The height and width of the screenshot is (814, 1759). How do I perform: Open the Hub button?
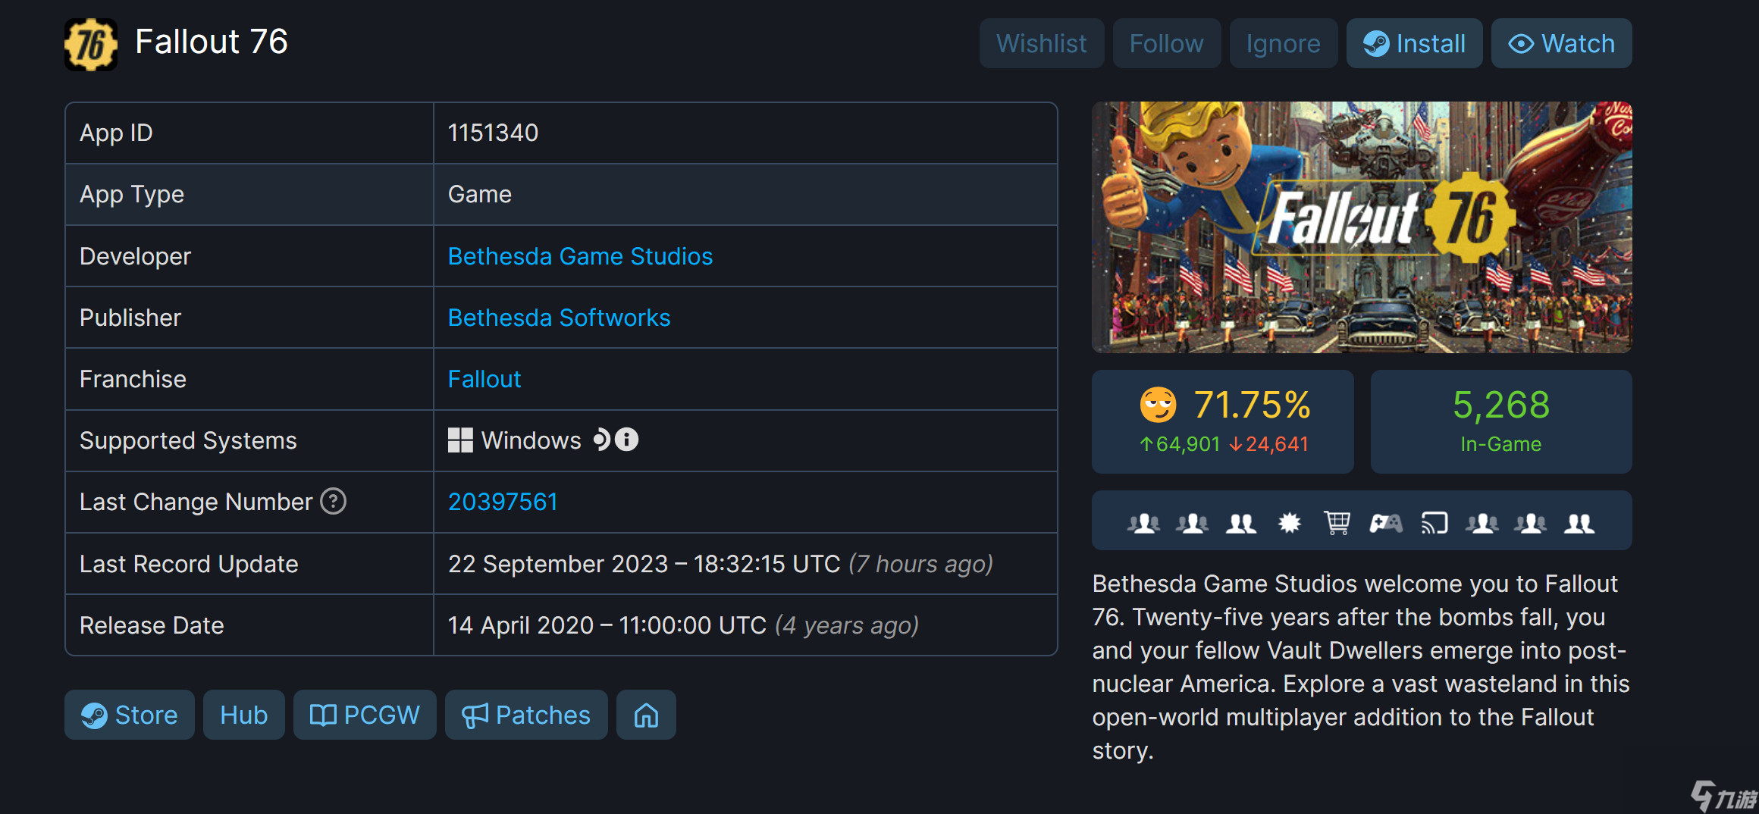(244, 715)
